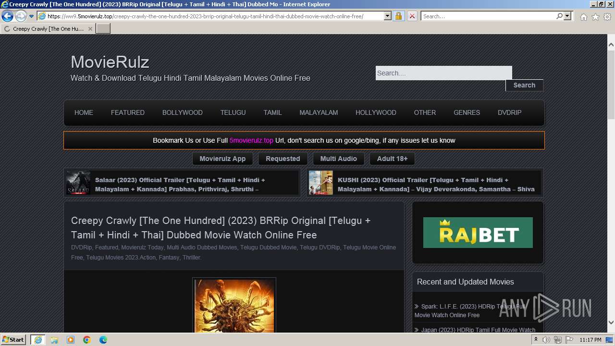Open the DVDRIP menu item
This screenshot has height=346, width=615.
pos(509,112)
